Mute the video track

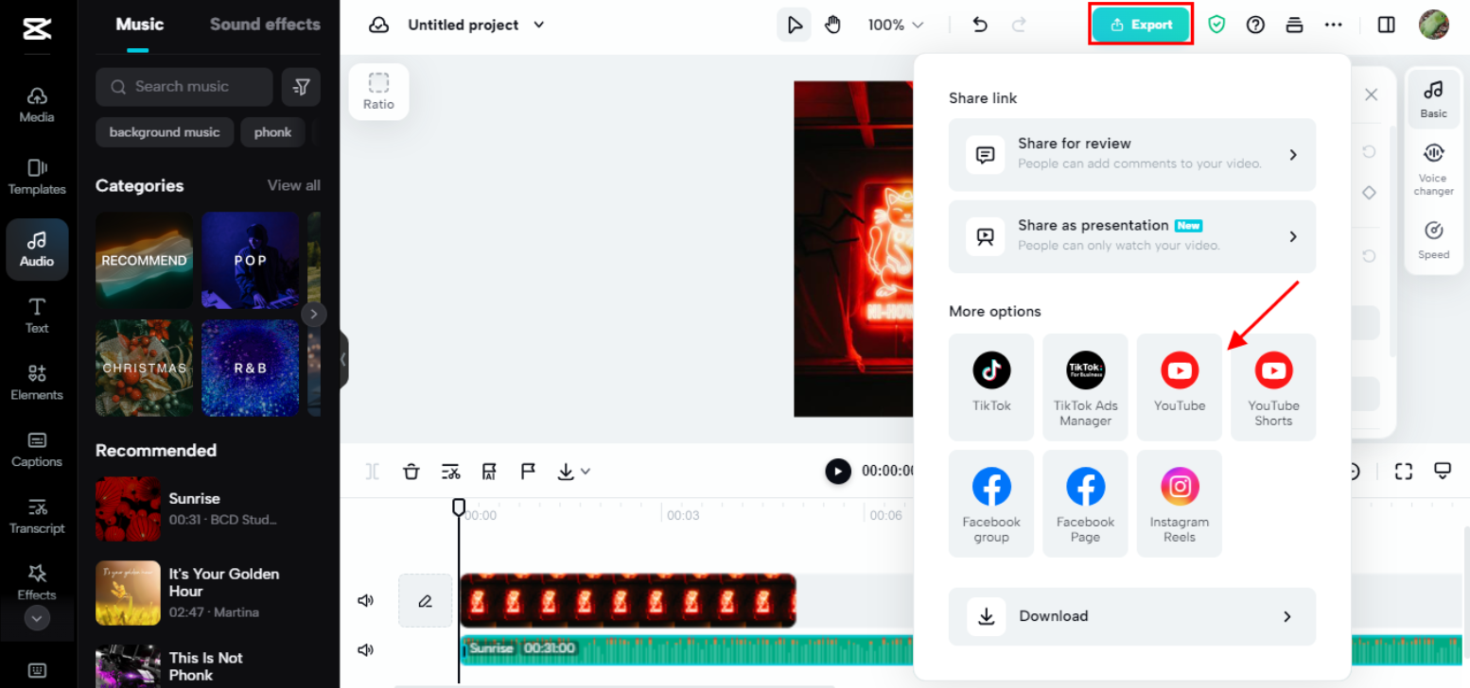click(x=366, y=600)
